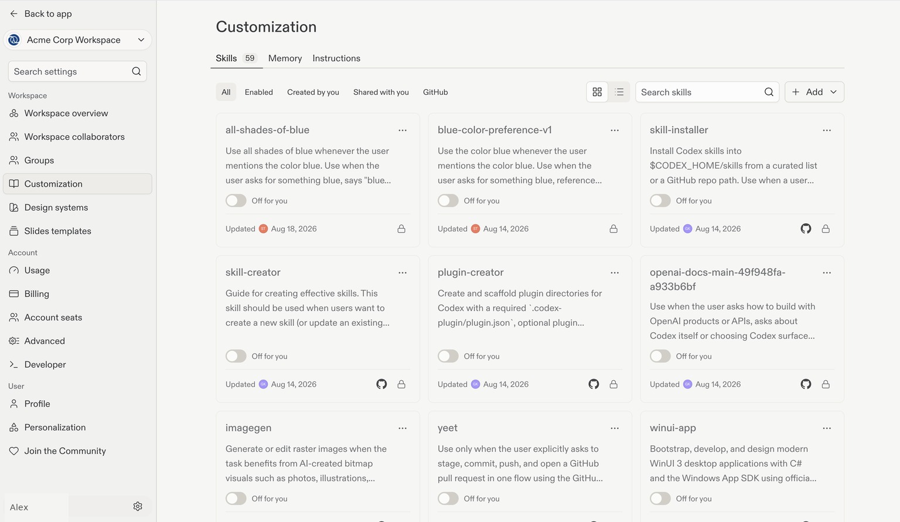
Task: Click lock icon on blue-color-preference-v1 card
Action: coord(613,228)
